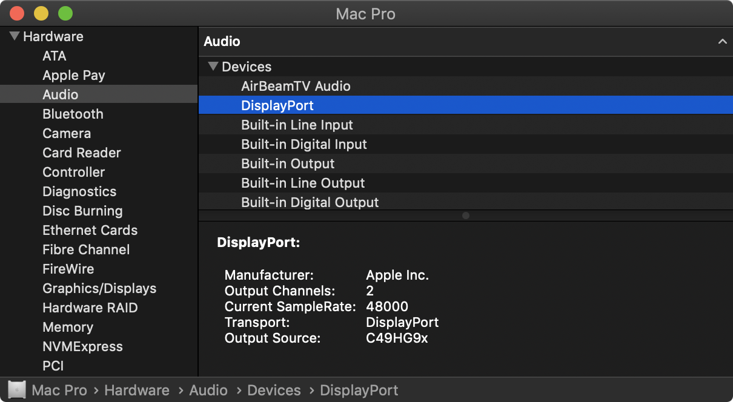Collapse the Devices disclosure triangle

213,67
